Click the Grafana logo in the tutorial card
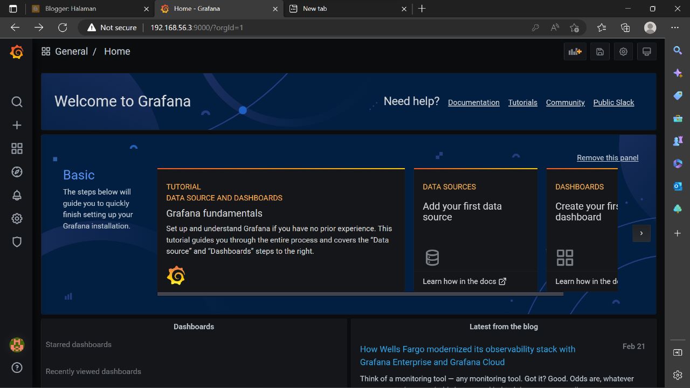The height and width of the screenshot is (388, 690). [x=176, y=275]
